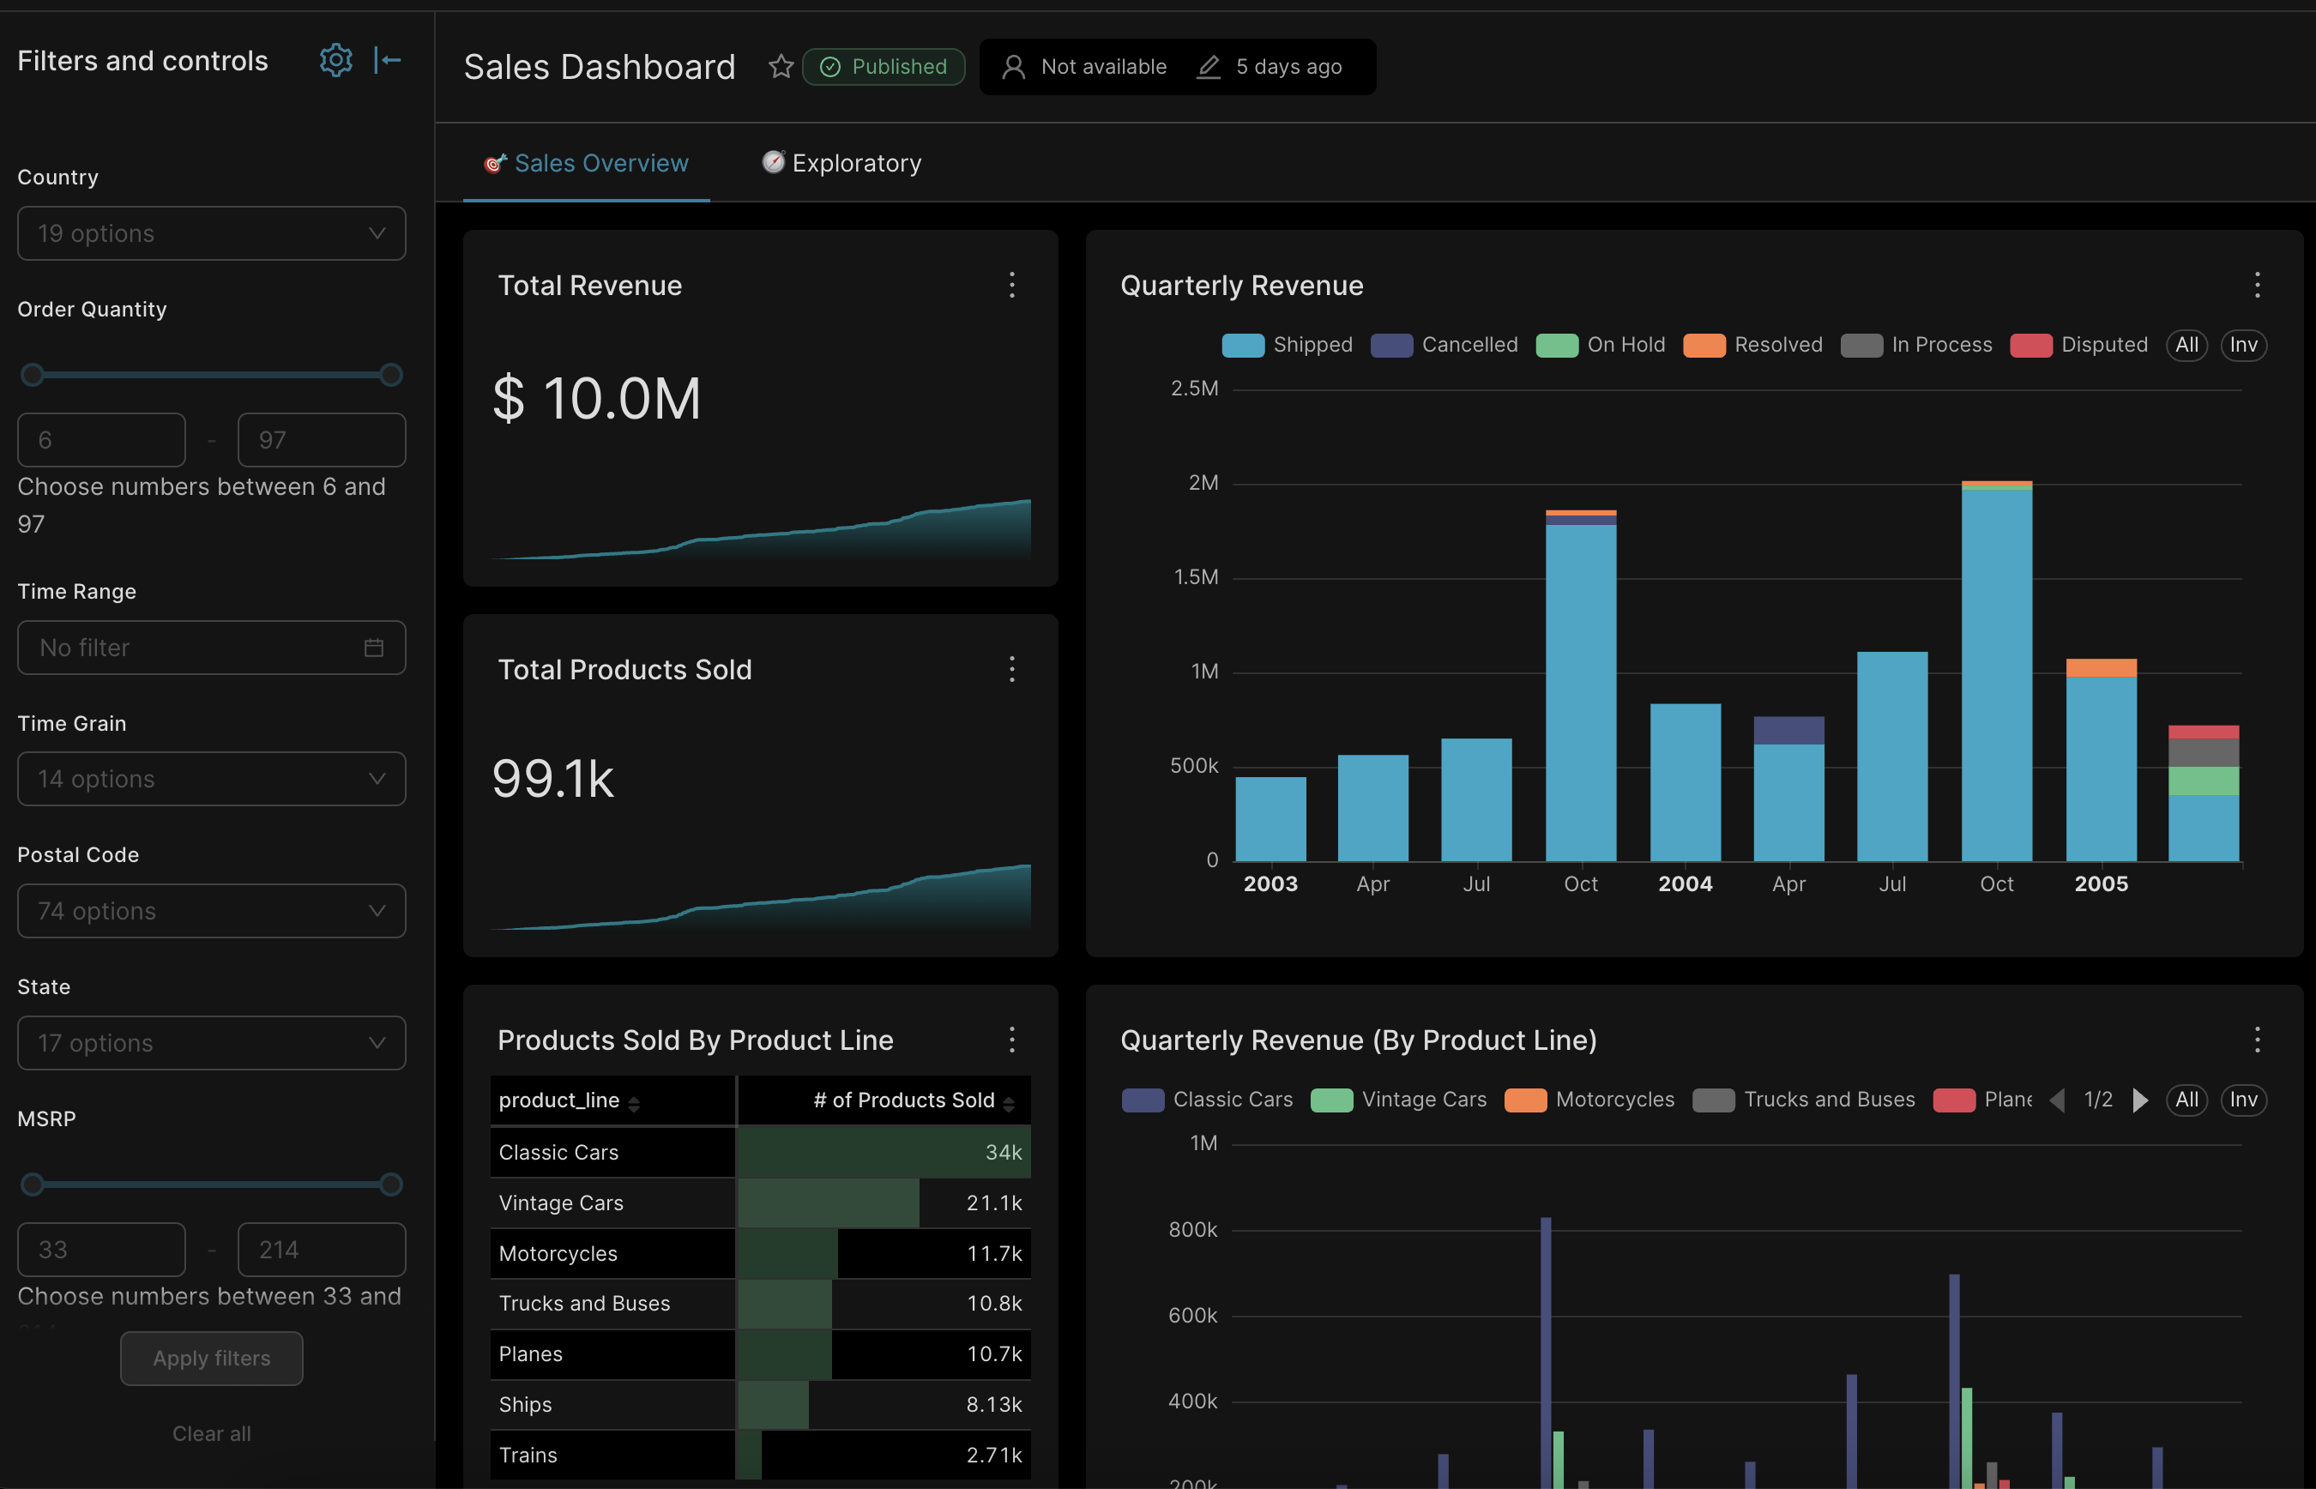
Task: Toggle On Hold series in legend
Action: click(x=1601, y=345)
